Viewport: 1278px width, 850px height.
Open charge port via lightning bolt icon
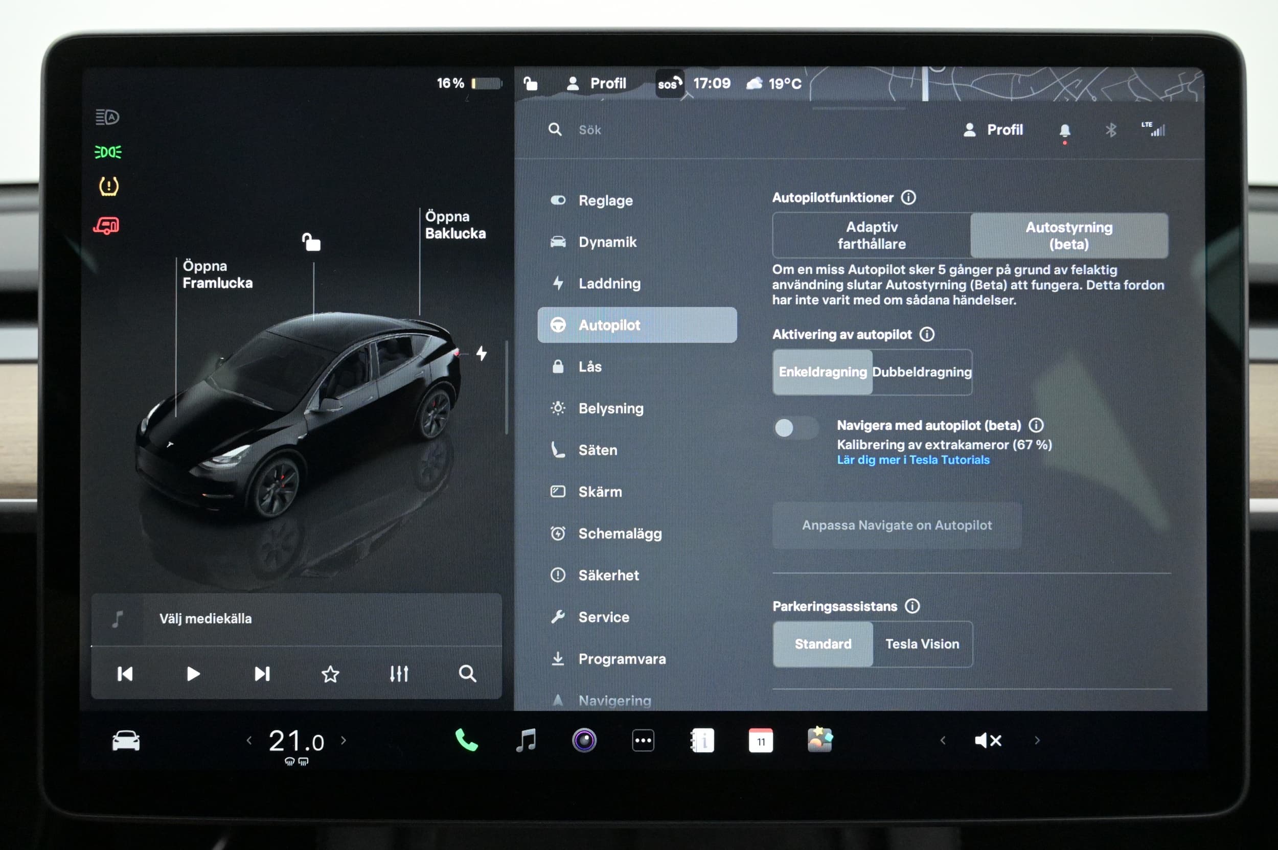(481, 354)
